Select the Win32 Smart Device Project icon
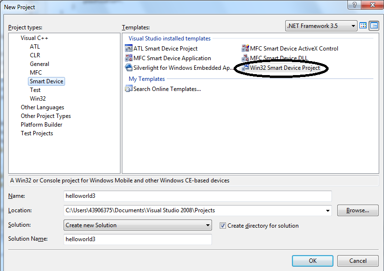Image resolution: width=384 pixels, height=271 pixels. [x=245, y=67]
